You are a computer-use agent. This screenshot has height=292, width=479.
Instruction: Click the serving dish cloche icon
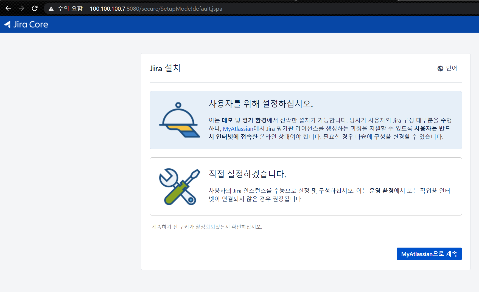180,120
